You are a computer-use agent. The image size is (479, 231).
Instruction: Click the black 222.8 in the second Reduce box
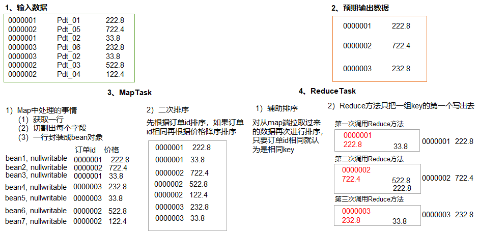click(402, 188)
